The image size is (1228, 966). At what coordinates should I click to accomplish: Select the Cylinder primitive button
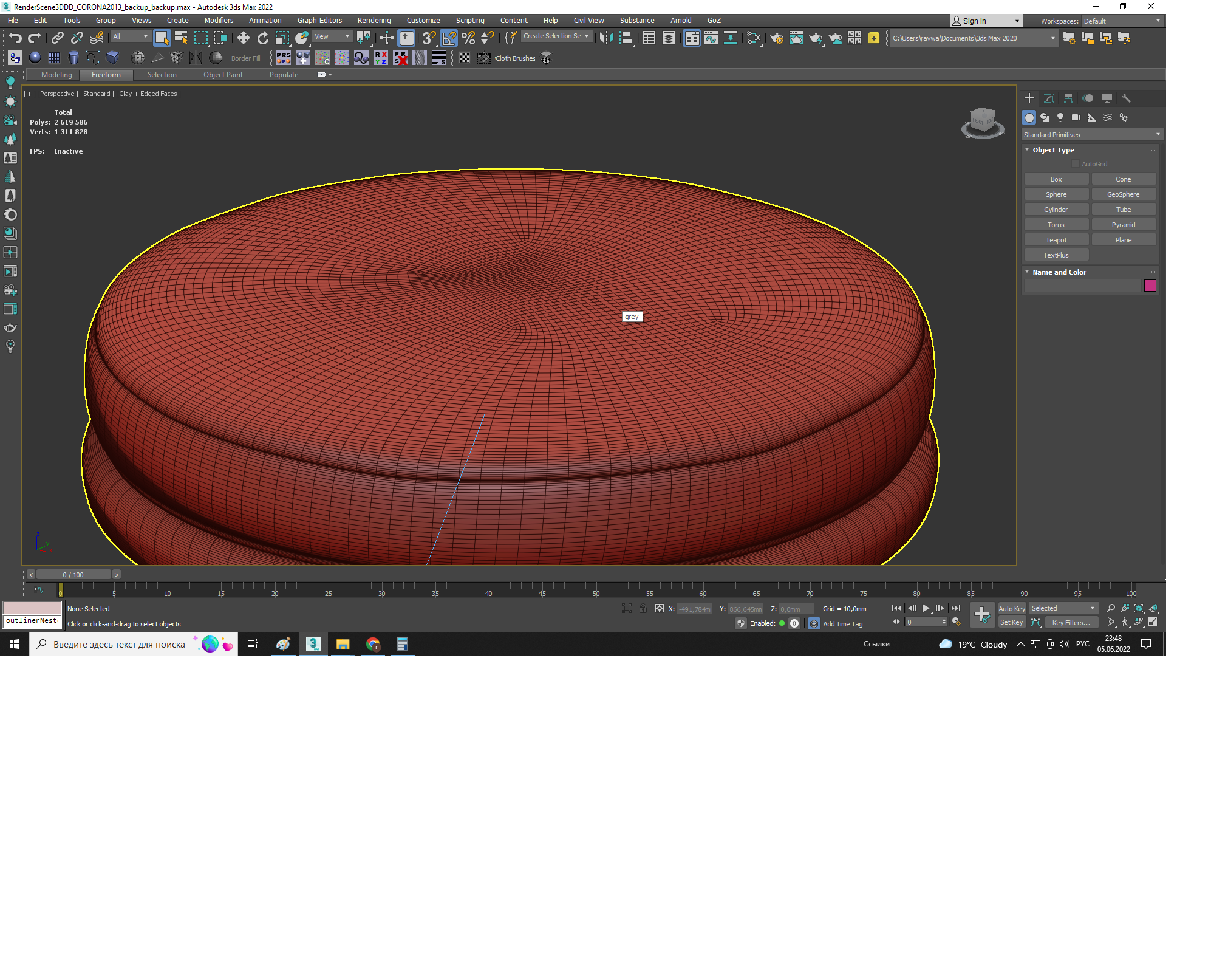pos(1056,210)
